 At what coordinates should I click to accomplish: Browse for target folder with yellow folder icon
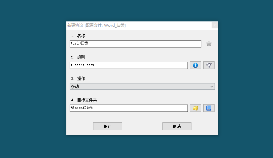pos(195,108)
